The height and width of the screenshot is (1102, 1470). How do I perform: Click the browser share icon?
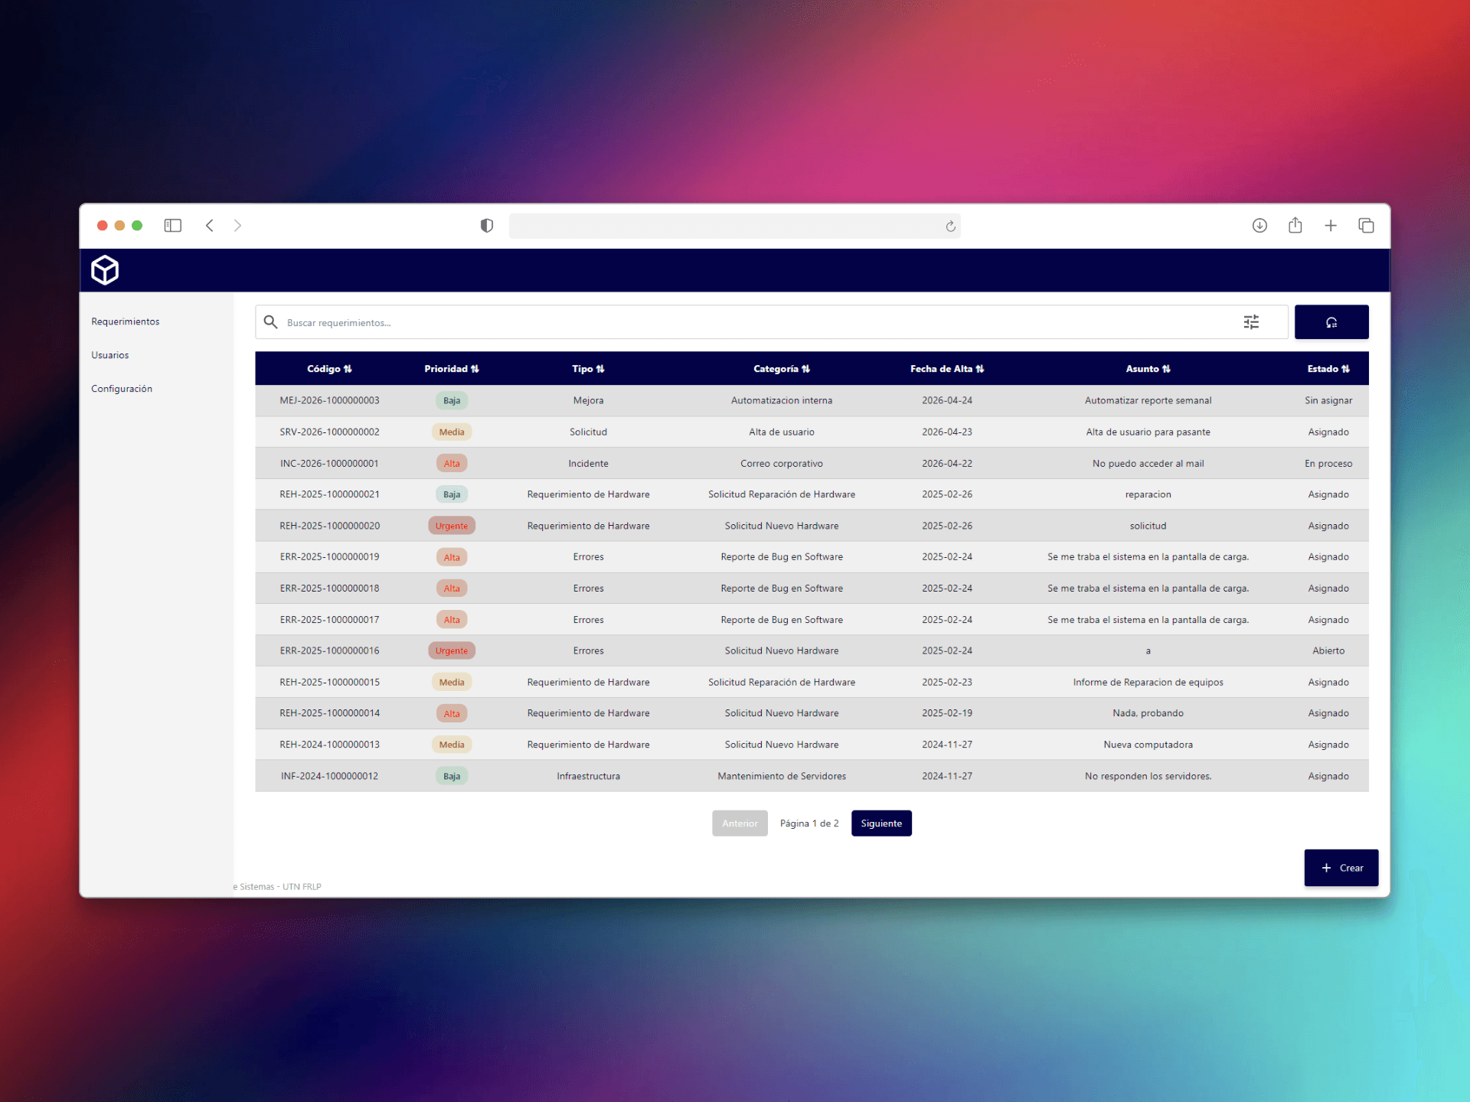(x=1295, y=225)
